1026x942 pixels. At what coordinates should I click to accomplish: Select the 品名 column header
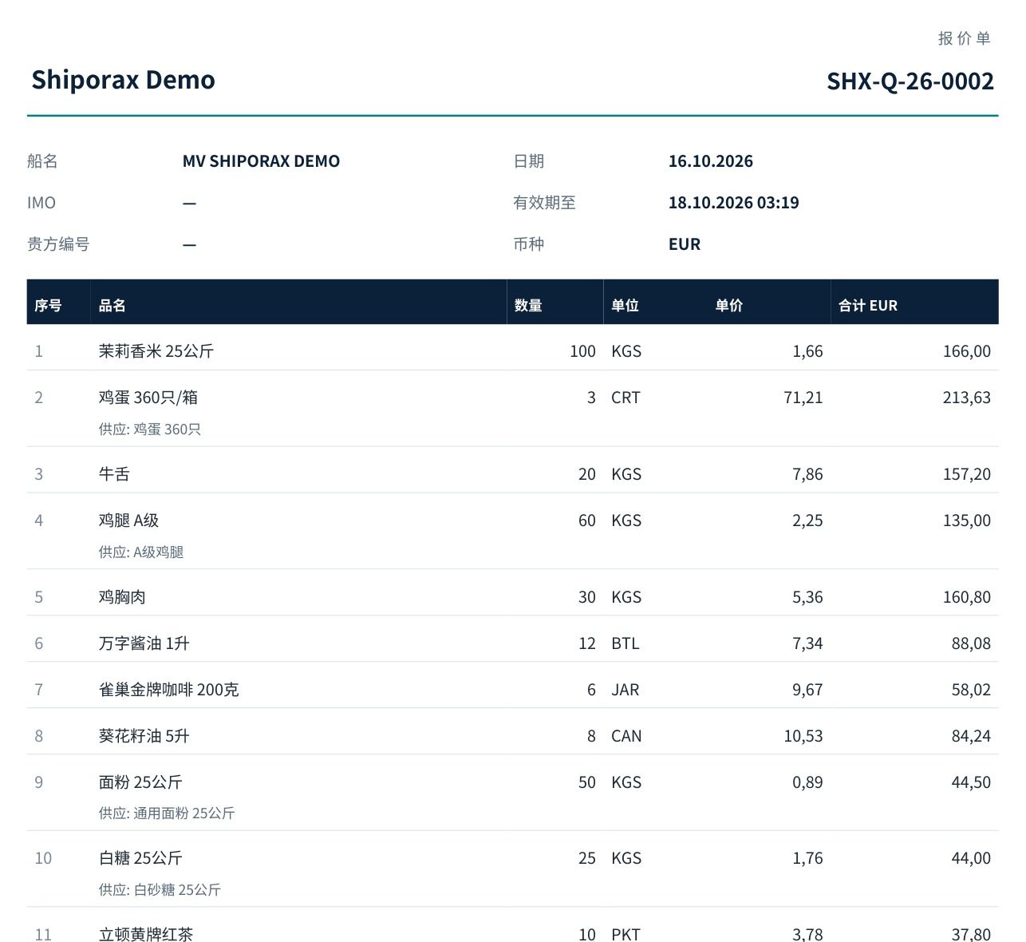pos(112,306)
